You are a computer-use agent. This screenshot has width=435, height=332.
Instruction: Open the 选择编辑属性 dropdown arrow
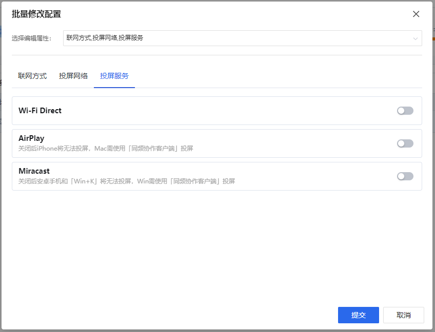coord(416,38)
